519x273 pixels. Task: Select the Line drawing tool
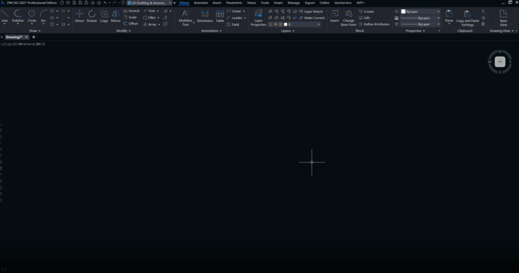5,16
